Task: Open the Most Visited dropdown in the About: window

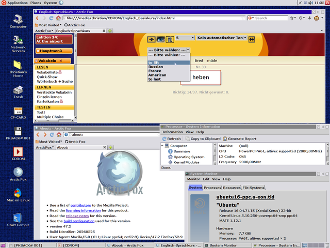Action: pyautogui.click(x=49, y=142)
